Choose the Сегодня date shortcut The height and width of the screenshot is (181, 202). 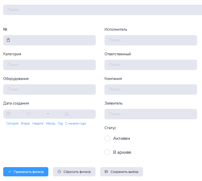12,123
